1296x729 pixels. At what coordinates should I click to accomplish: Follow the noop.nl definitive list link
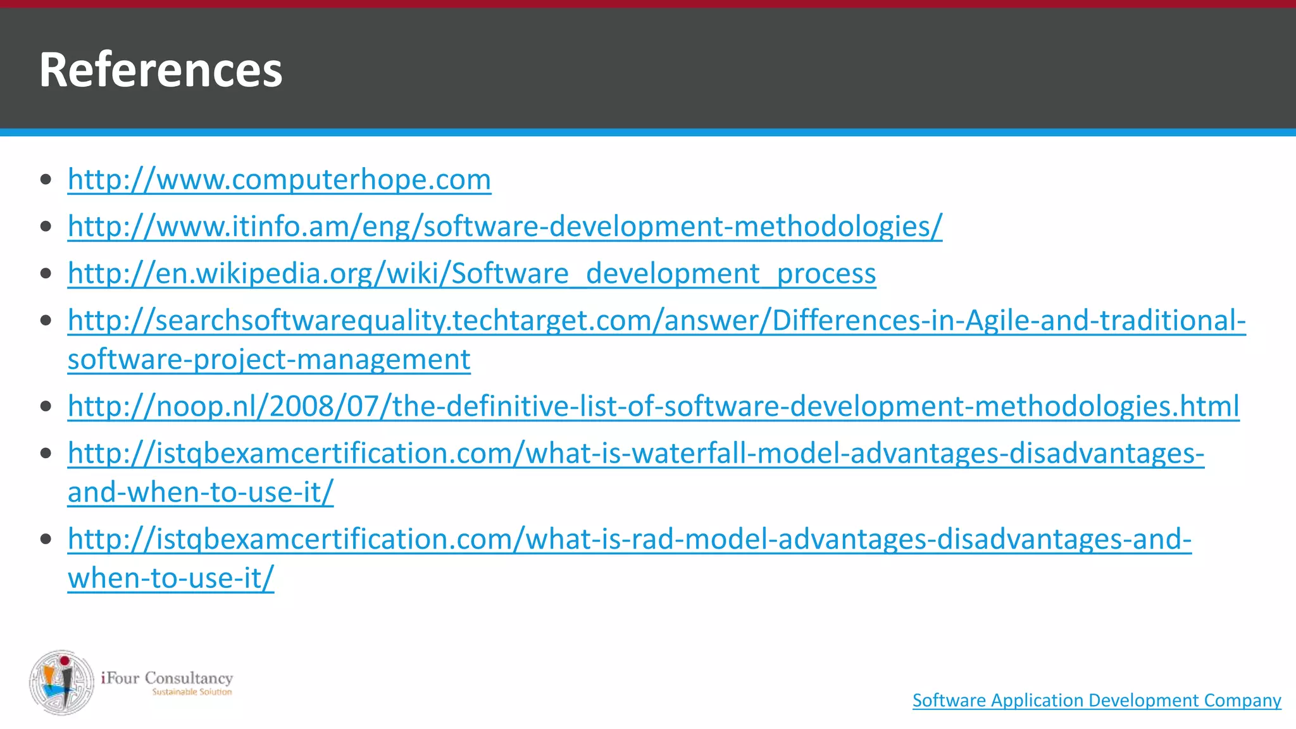654,406
